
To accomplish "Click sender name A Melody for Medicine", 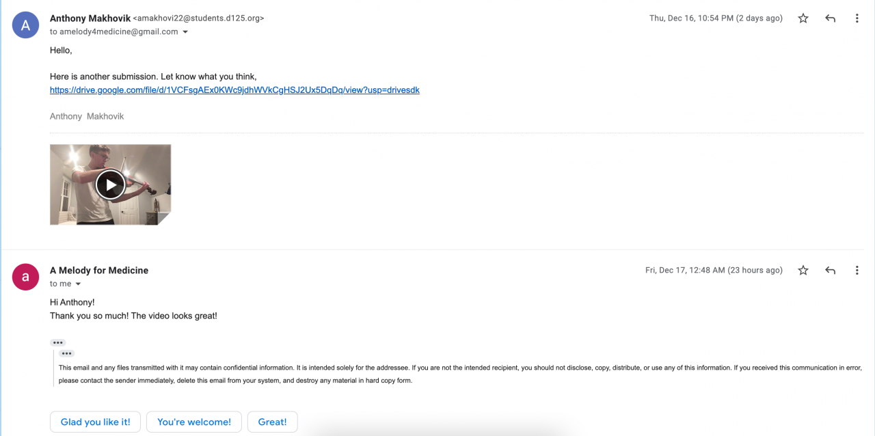I will click(99, 271).
